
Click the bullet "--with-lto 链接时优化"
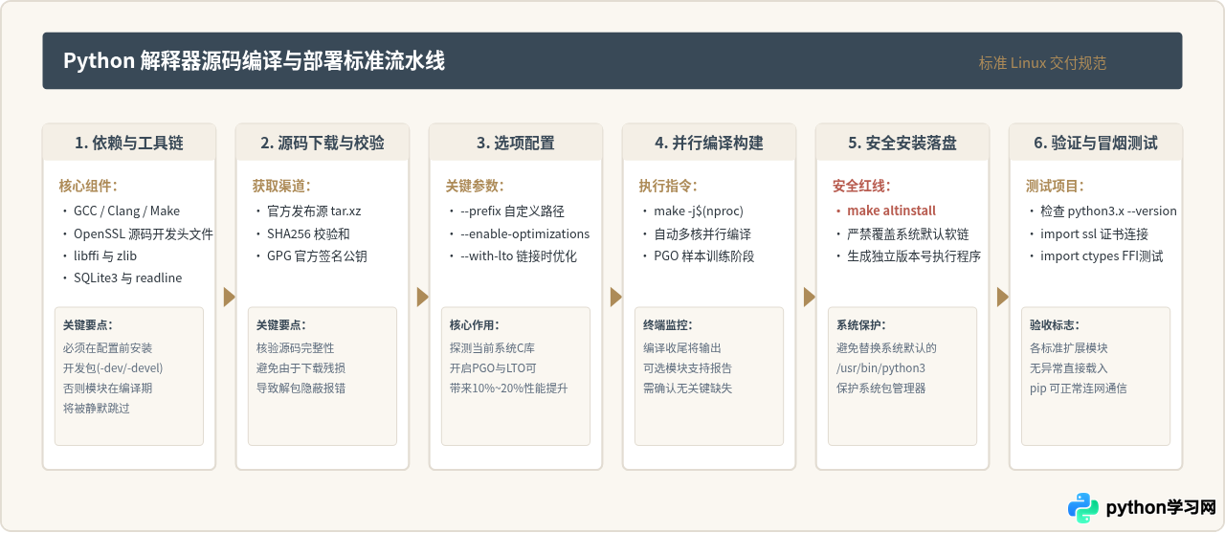[x=519, y=255]
